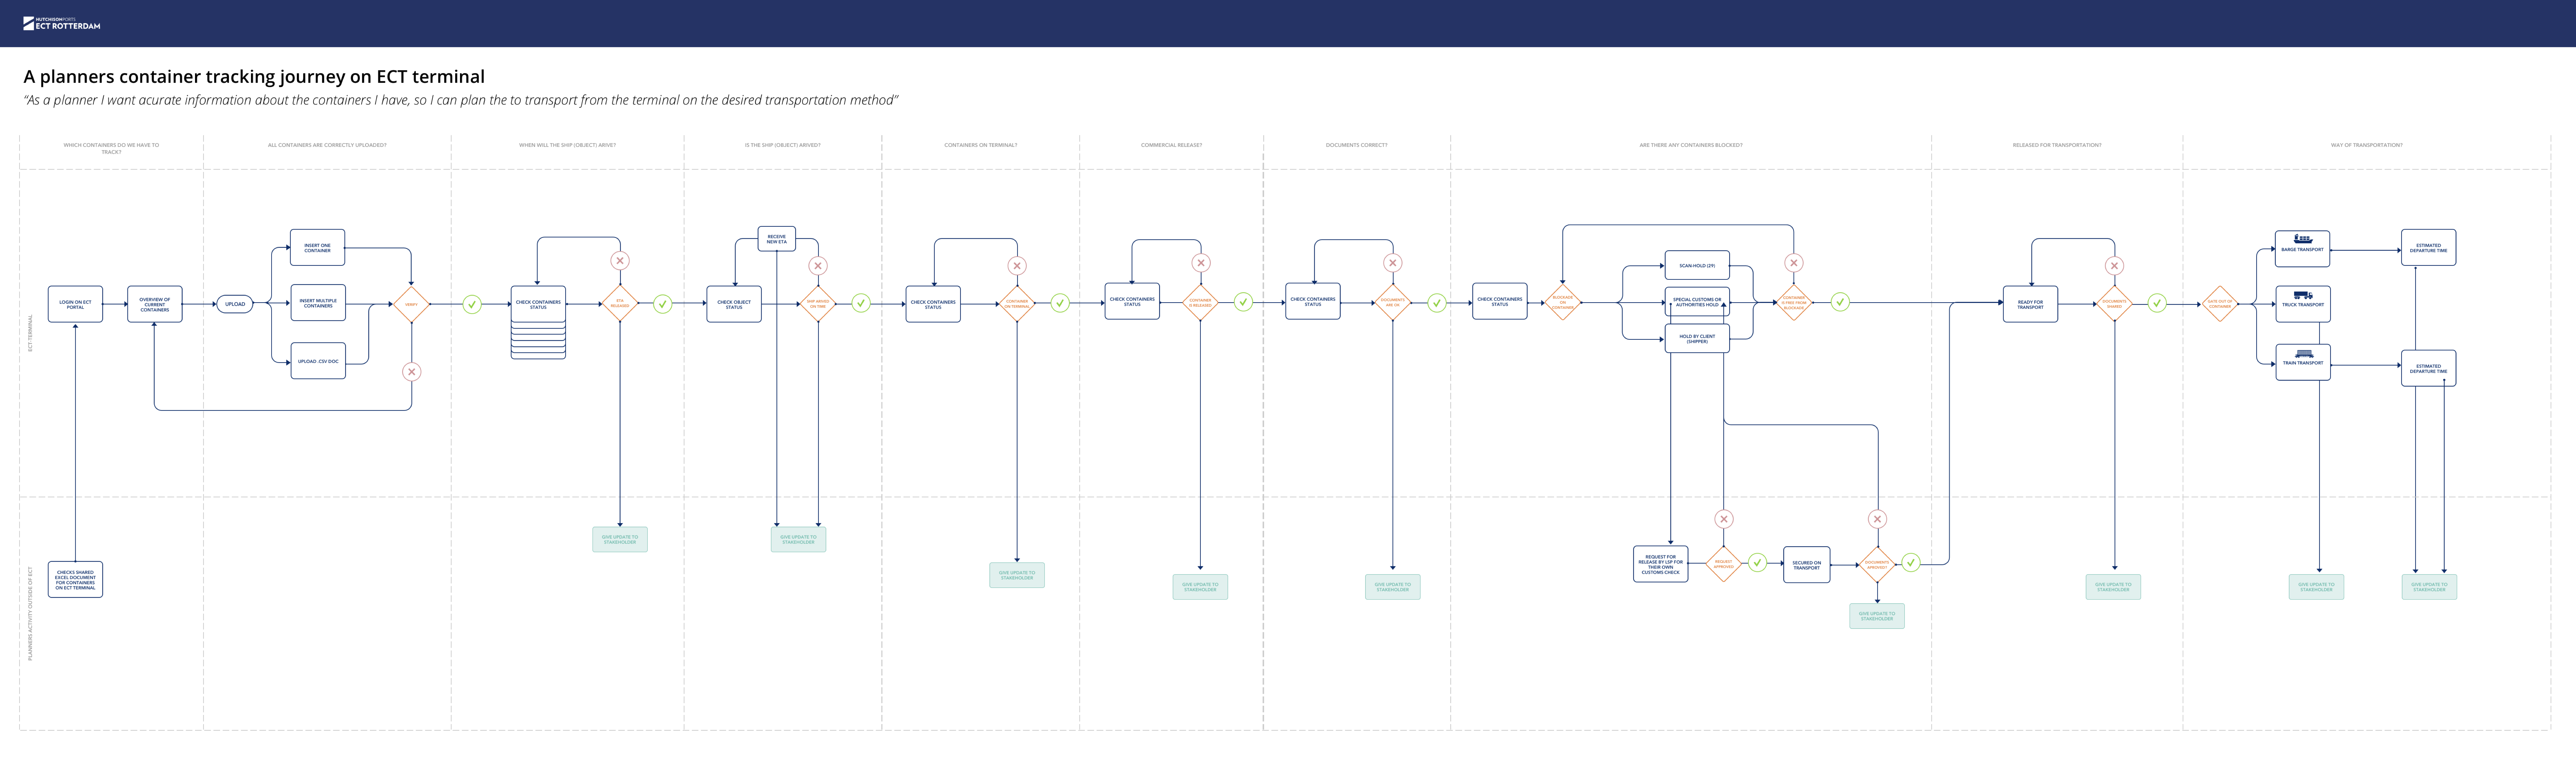Select the Upload .CSV Doc box

(318, 361)
